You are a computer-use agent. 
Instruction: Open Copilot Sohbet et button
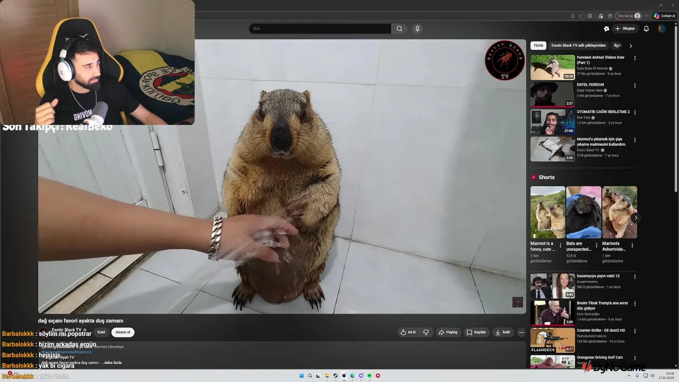pyautogui.click(x=664, y=16)
